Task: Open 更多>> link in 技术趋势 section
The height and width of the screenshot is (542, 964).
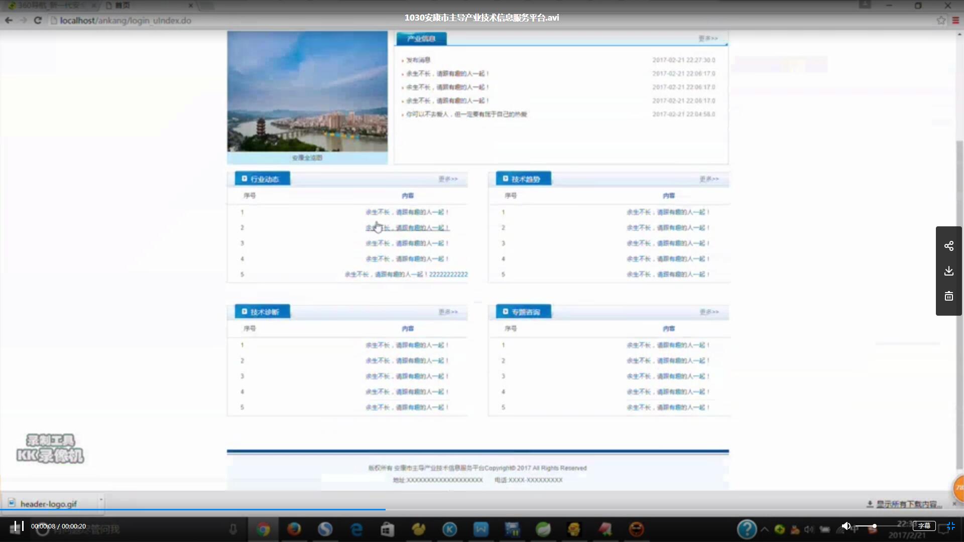Action: (x=709, y=179)
